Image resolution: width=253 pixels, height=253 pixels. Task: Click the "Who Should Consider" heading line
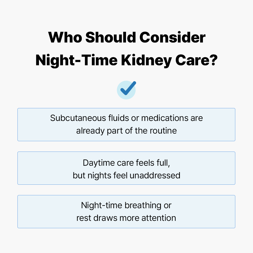tap(126, 38)
